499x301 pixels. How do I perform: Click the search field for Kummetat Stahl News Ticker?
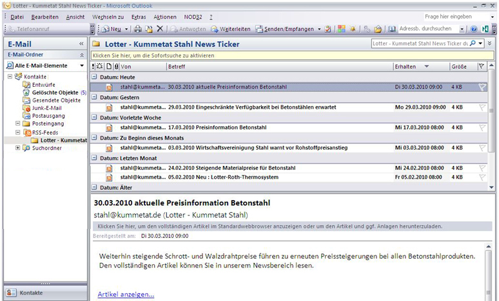pyautogui.click(x=420, y=44)
